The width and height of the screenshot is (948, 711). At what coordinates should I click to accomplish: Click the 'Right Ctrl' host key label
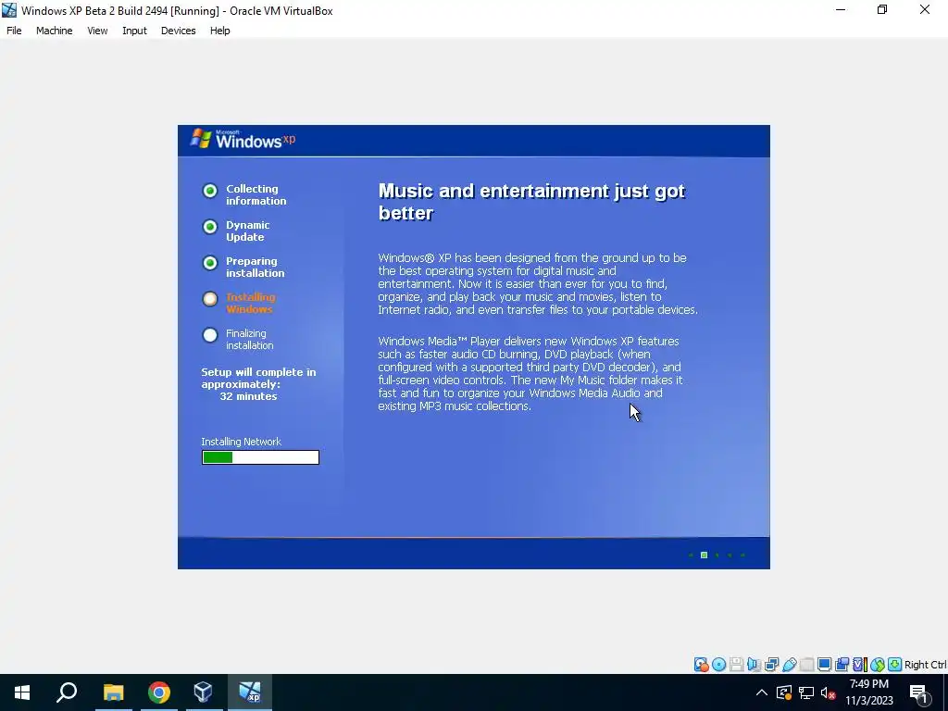click(x=925, y=665)
